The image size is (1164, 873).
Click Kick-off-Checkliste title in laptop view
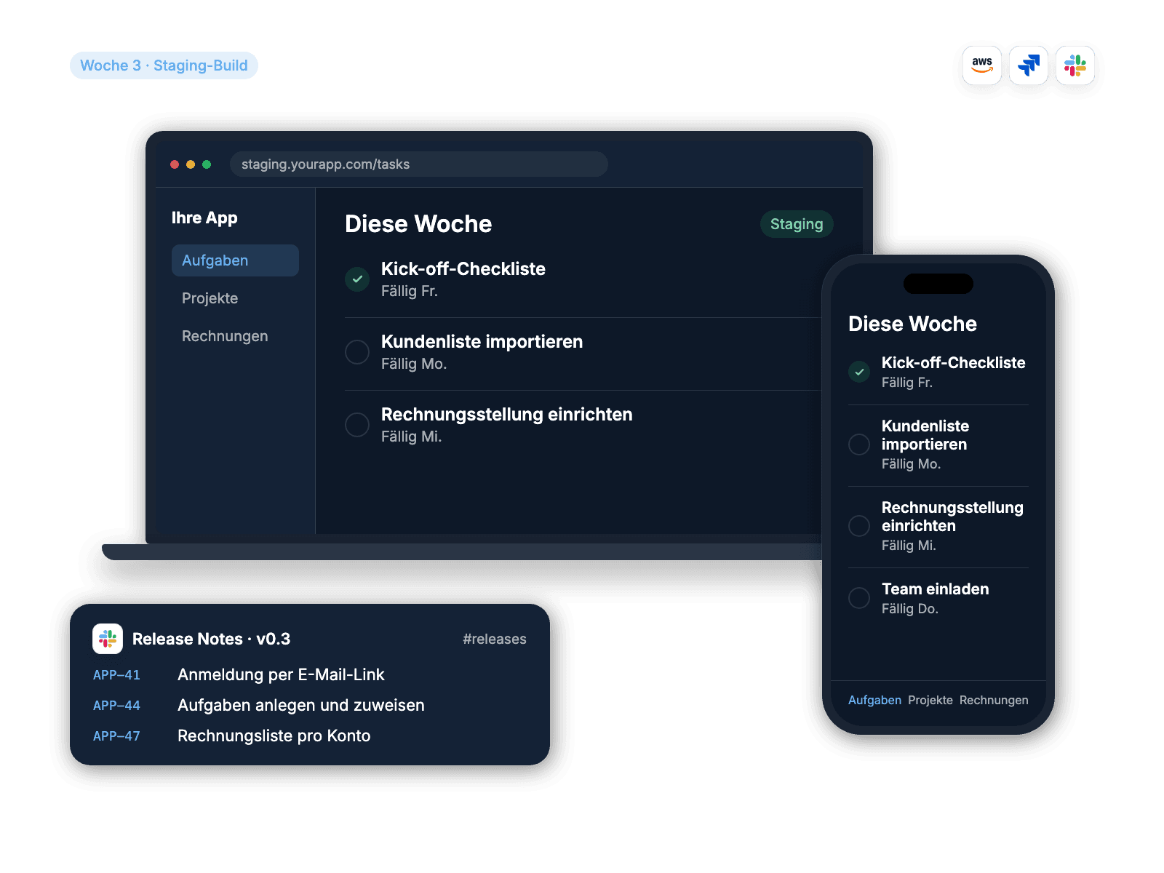[463, 269]
